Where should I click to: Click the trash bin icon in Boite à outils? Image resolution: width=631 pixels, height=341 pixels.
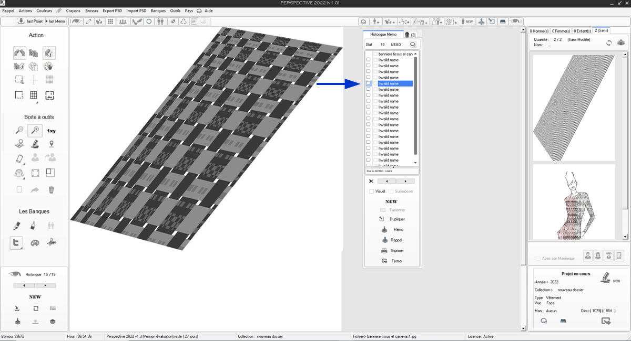click(x=51, y=189)
